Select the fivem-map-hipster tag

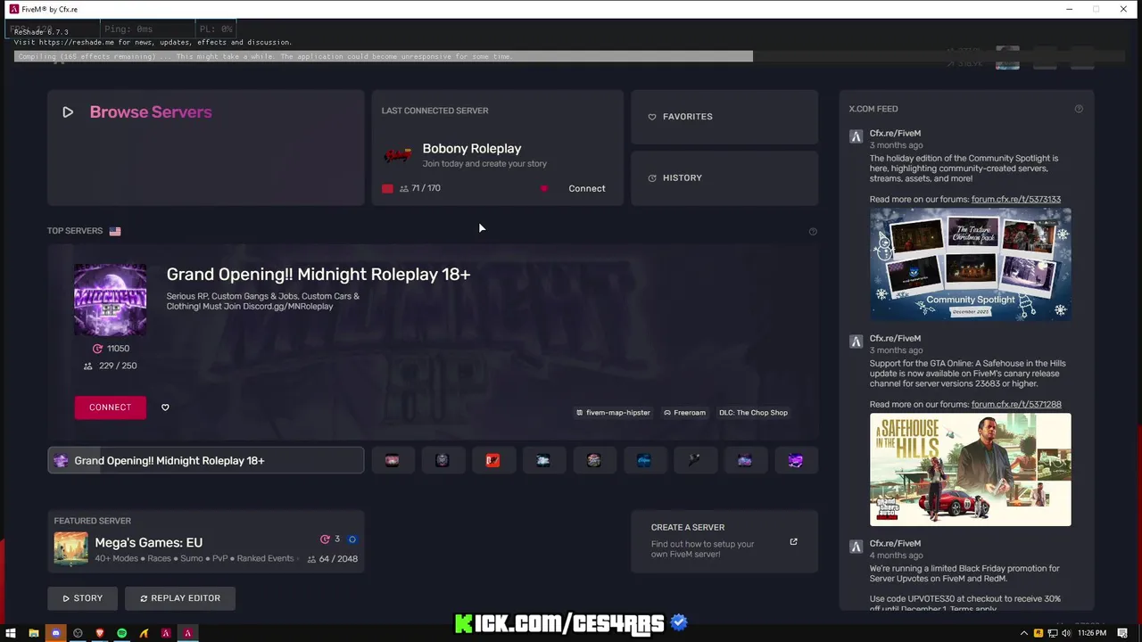(x=613, y=413)
